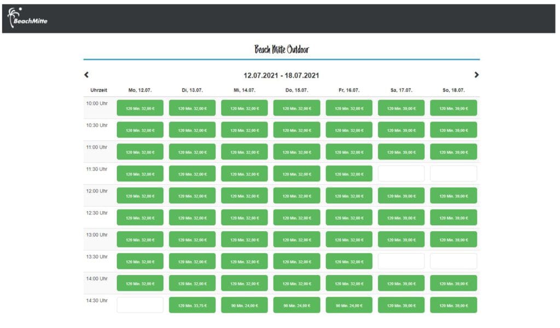Book Tuesday 13.07. 11:00 Uhr slot
The width and height of the screenshot is (560, 328).
pos(192,152)
